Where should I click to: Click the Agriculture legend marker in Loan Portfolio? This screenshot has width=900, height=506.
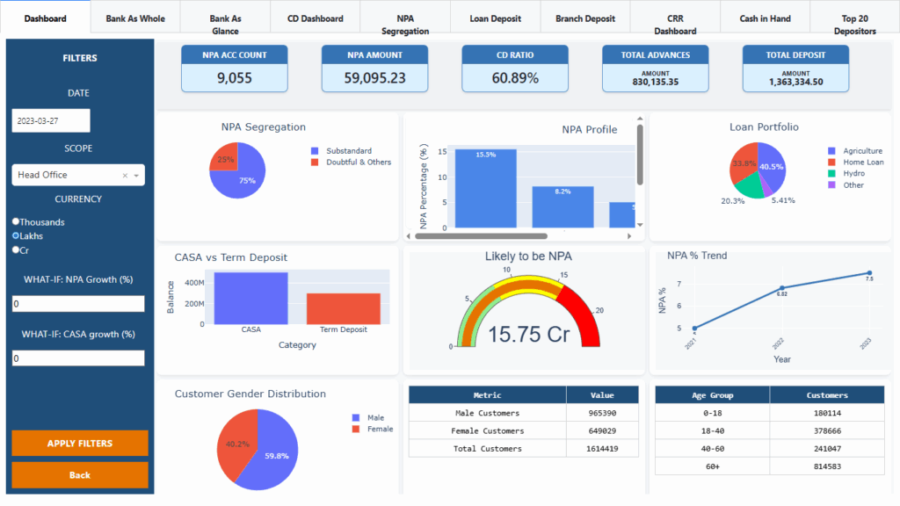tap(831, 151)
